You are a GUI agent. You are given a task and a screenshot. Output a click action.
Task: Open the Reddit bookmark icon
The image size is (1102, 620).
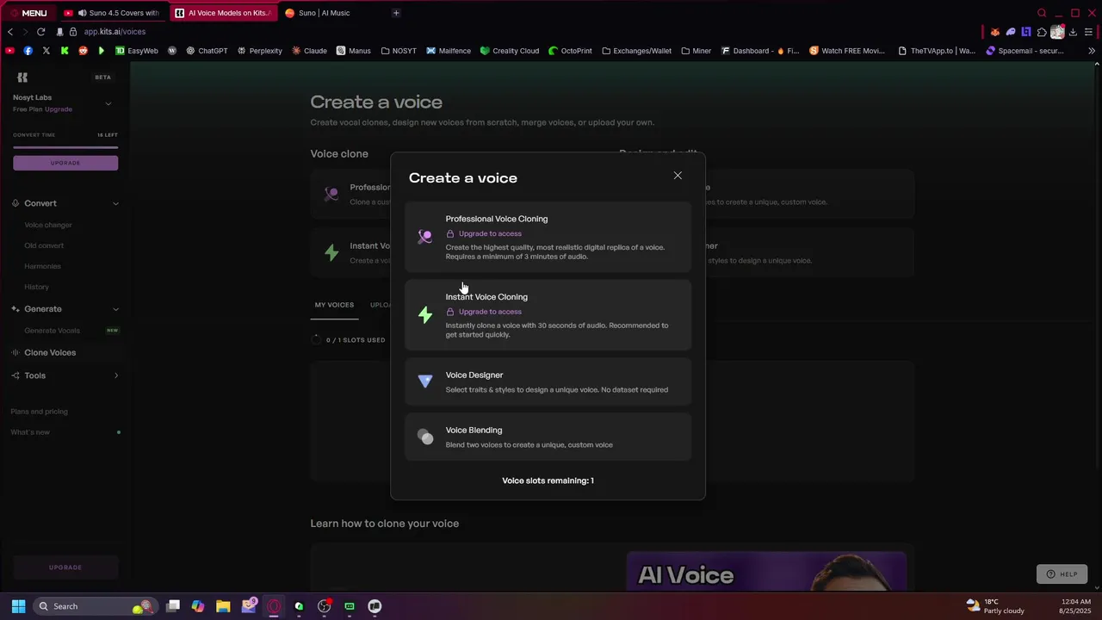click(83, 51)
